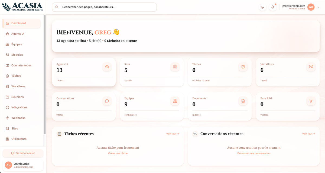This screenshot has width=325, height=173.
Task: Click the Base RAG lightbulb icon
Action: [x=311, y=101]
